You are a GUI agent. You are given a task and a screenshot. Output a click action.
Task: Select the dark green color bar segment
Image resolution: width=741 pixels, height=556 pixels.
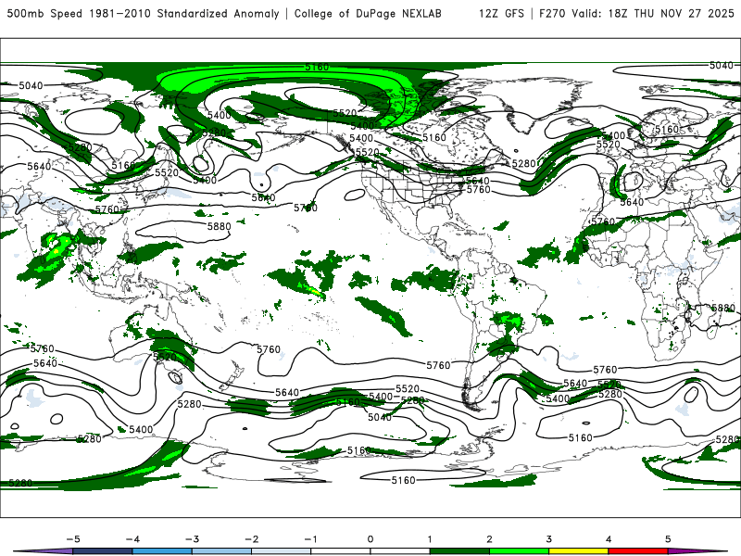tap(459, 551)
